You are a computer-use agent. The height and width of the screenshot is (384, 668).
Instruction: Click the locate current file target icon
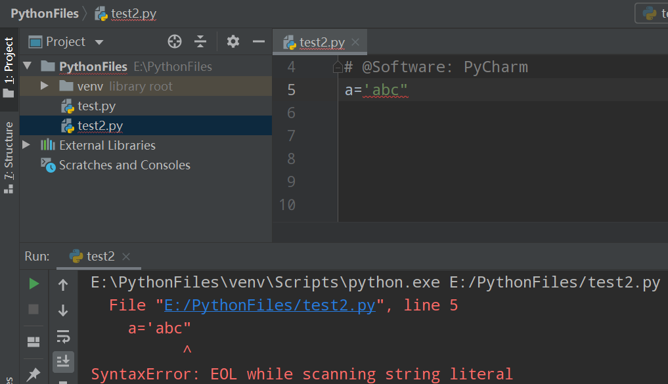click(x=175, y=42)
